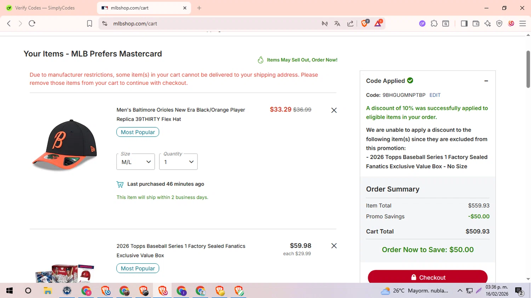The image size is (531, 298).
Task: Open the weather widget on taskbar
Action: 414,291
